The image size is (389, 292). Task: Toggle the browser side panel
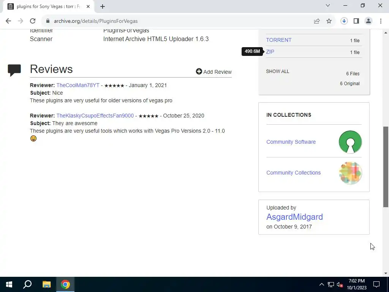pyautogui.click(x=356, y=21)
